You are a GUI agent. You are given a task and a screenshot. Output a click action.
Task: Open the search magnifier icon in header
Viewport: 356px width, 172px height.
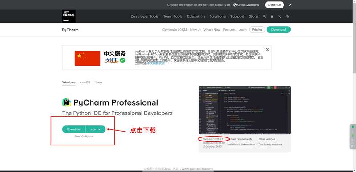pos(264,16)
